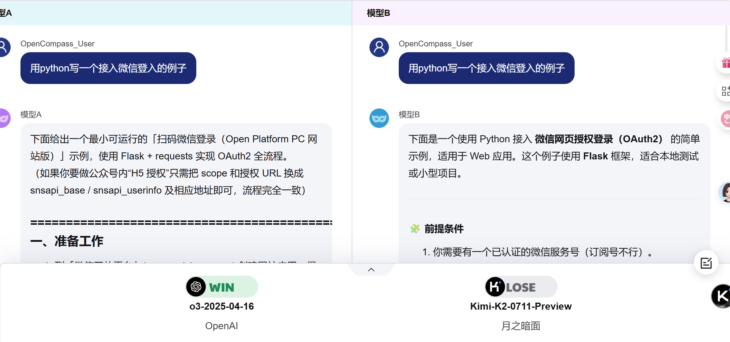730x342 pixels.
Task: Click the scrollbar of Model B panel
Action: (727, 39)
